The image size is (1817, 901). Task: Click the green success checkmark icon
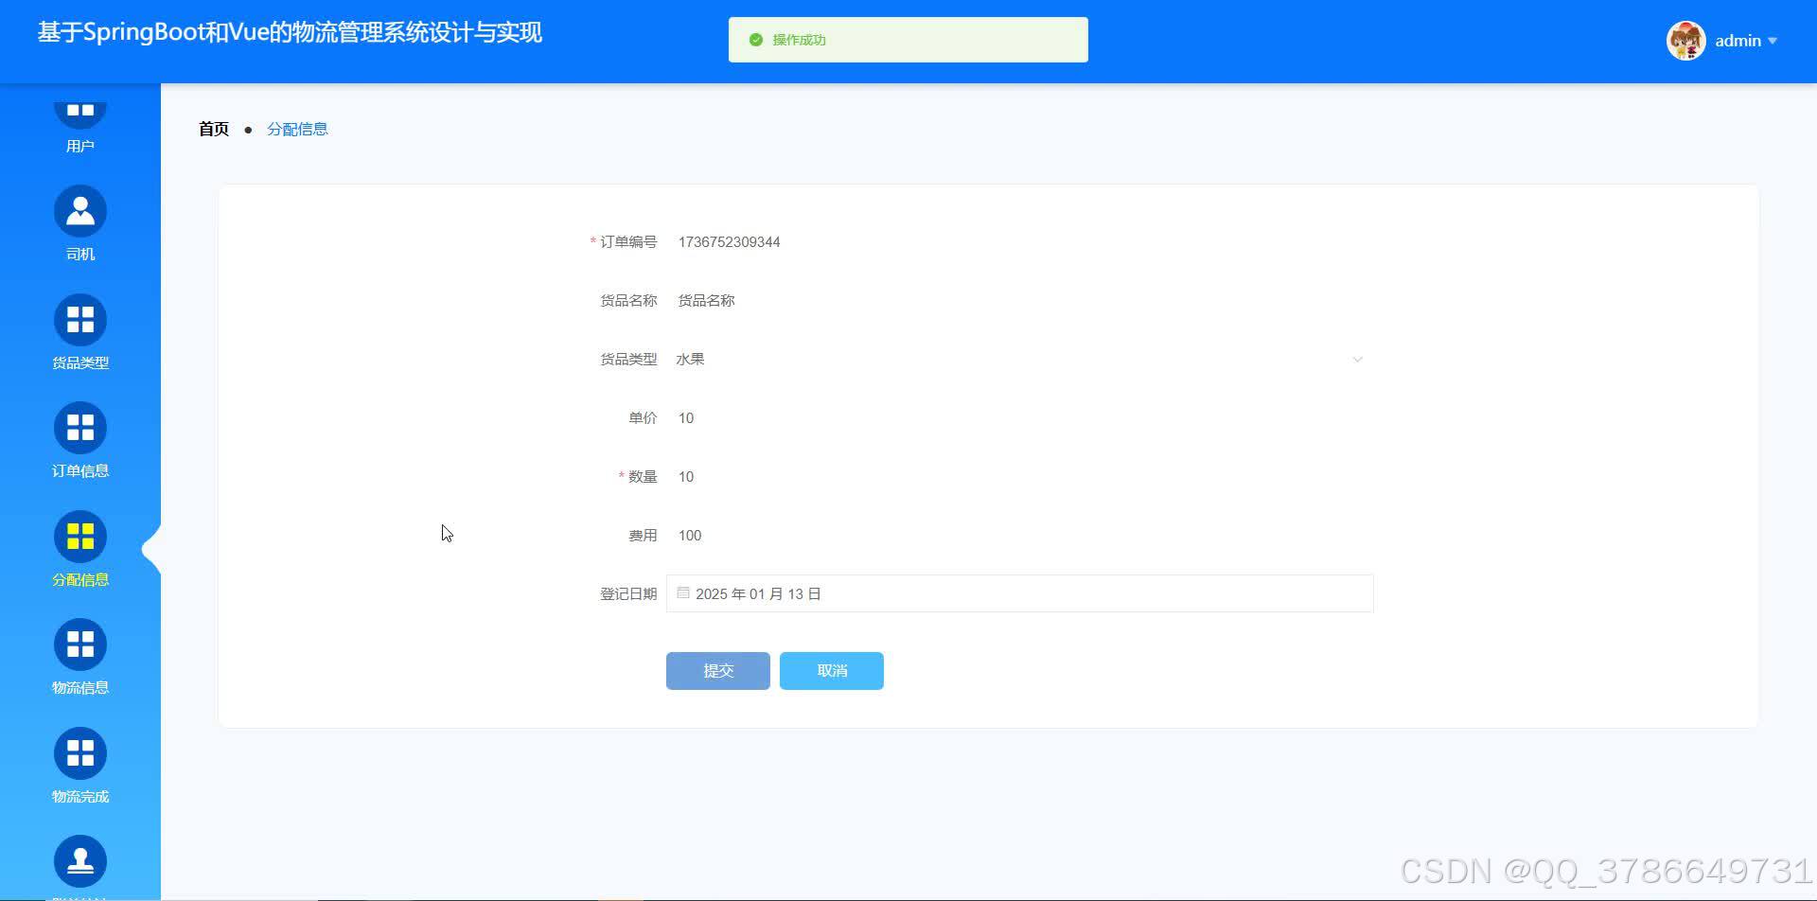coord(755,40)
